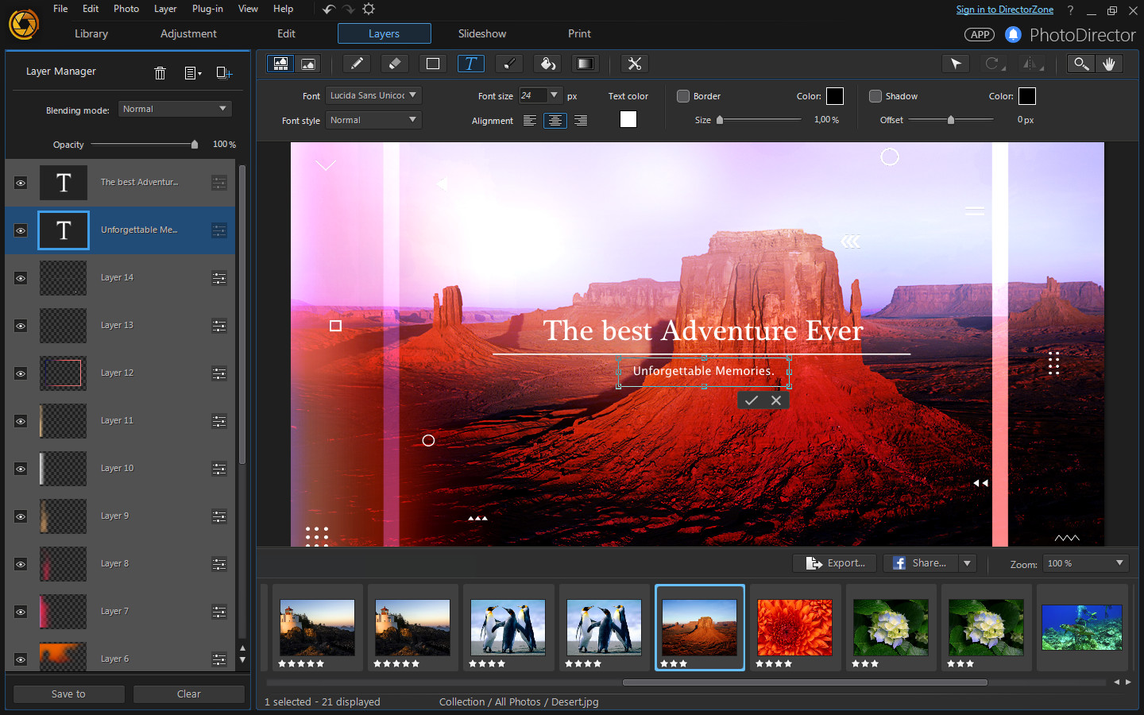Click the add new layer icon
Viewport: 1144px width, 715px height.
[x=223, y=72]
